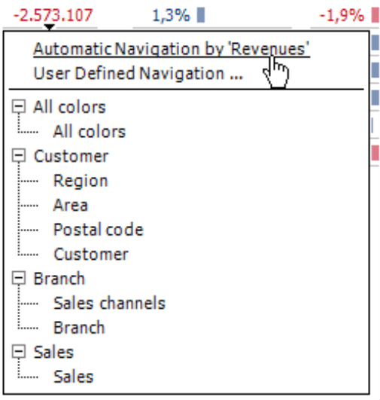Viewport: 380px width, 400px height.
Task: Click the -2.573.107 value cell
Action: (53, 15)
